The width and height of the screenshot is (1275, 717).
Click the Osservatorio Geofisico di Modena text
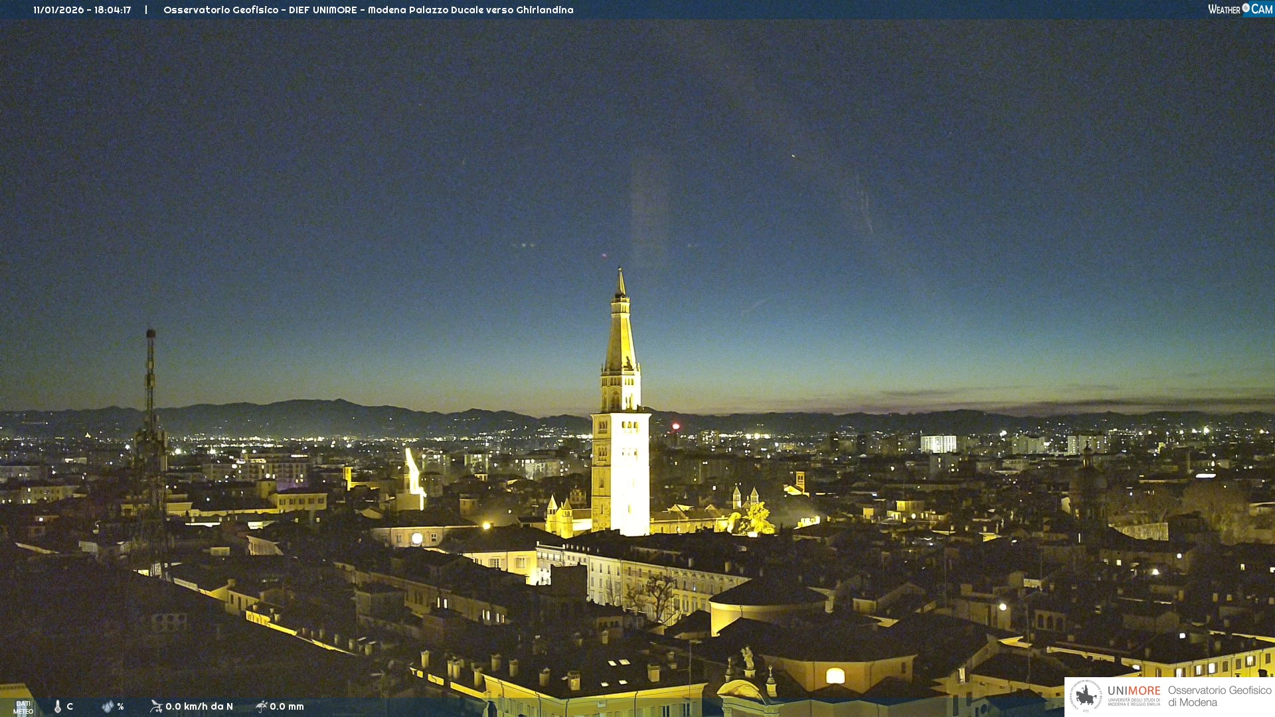click(1219, 696)
